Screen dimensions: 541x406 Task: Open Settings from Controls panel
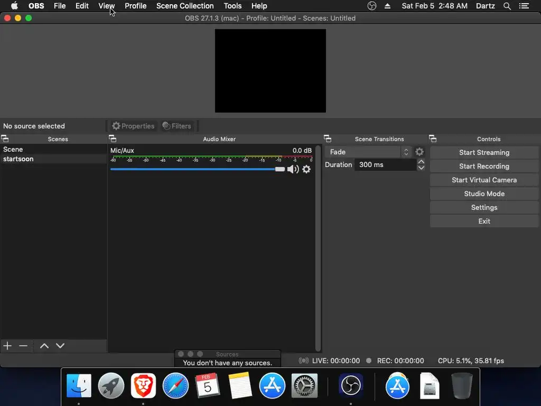(x=484, y=207)
